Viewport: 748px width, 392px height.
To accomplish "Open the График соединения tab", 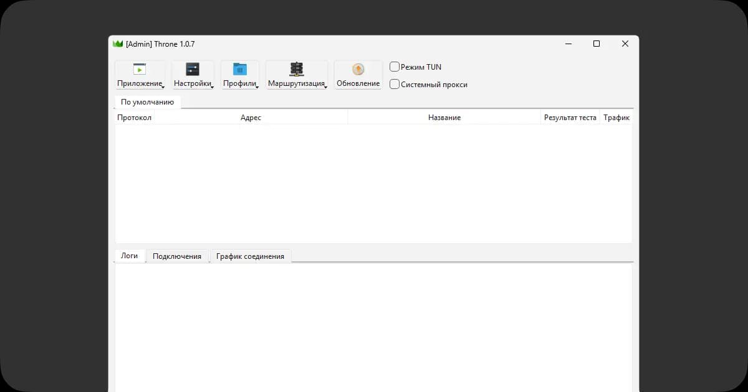I will [250, 256].
